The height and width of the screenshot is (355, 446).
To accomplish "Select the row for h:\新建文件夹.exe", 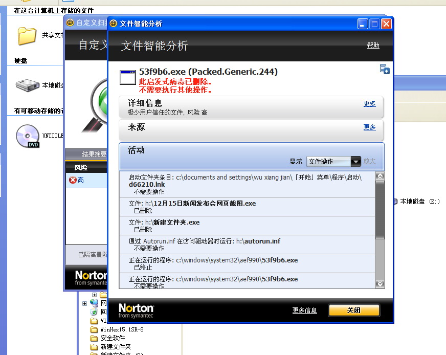I will coord(247,226).
